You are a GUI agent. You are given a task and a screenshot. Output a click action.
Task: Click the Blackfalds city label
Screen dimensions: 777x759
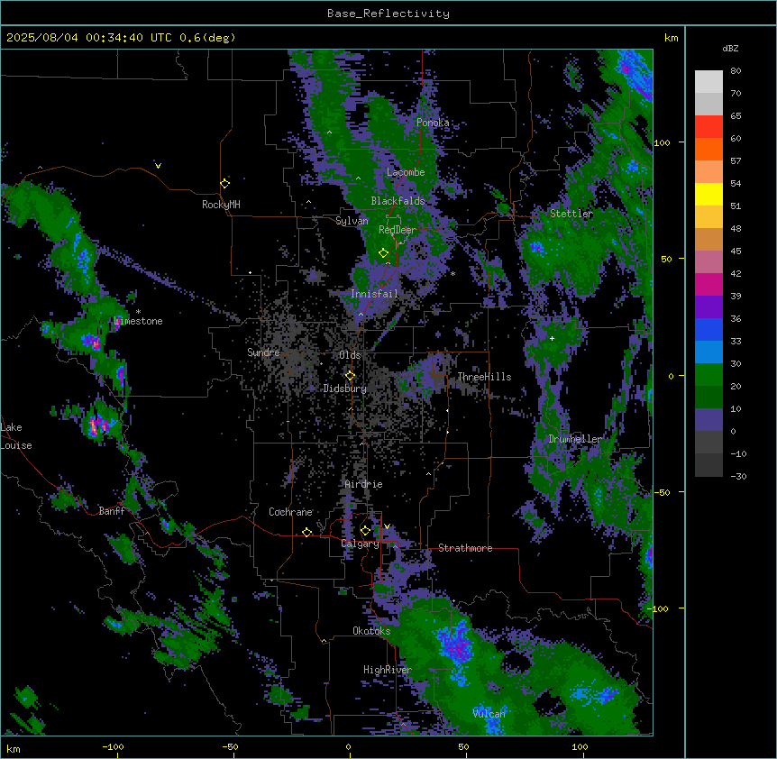398,201
